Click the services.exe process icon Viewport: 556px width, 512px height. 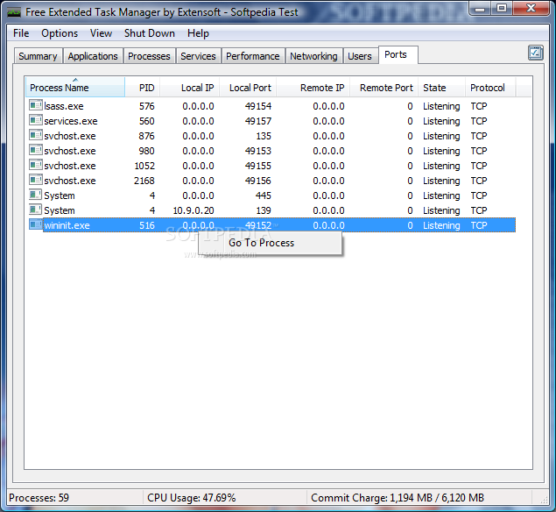pos(35,120)
